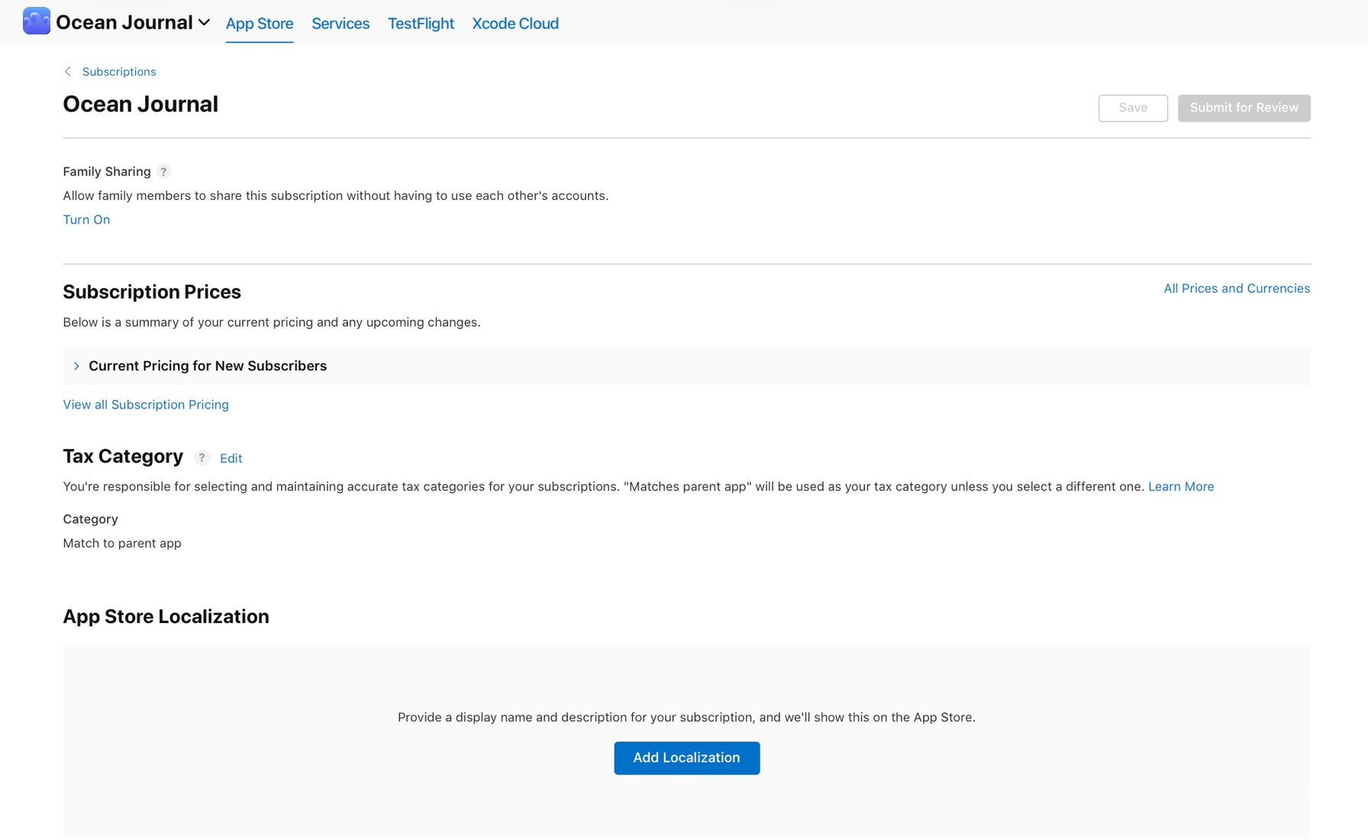
Task: Open All Prices and Currencies
Action: [x=1237, y=288]
